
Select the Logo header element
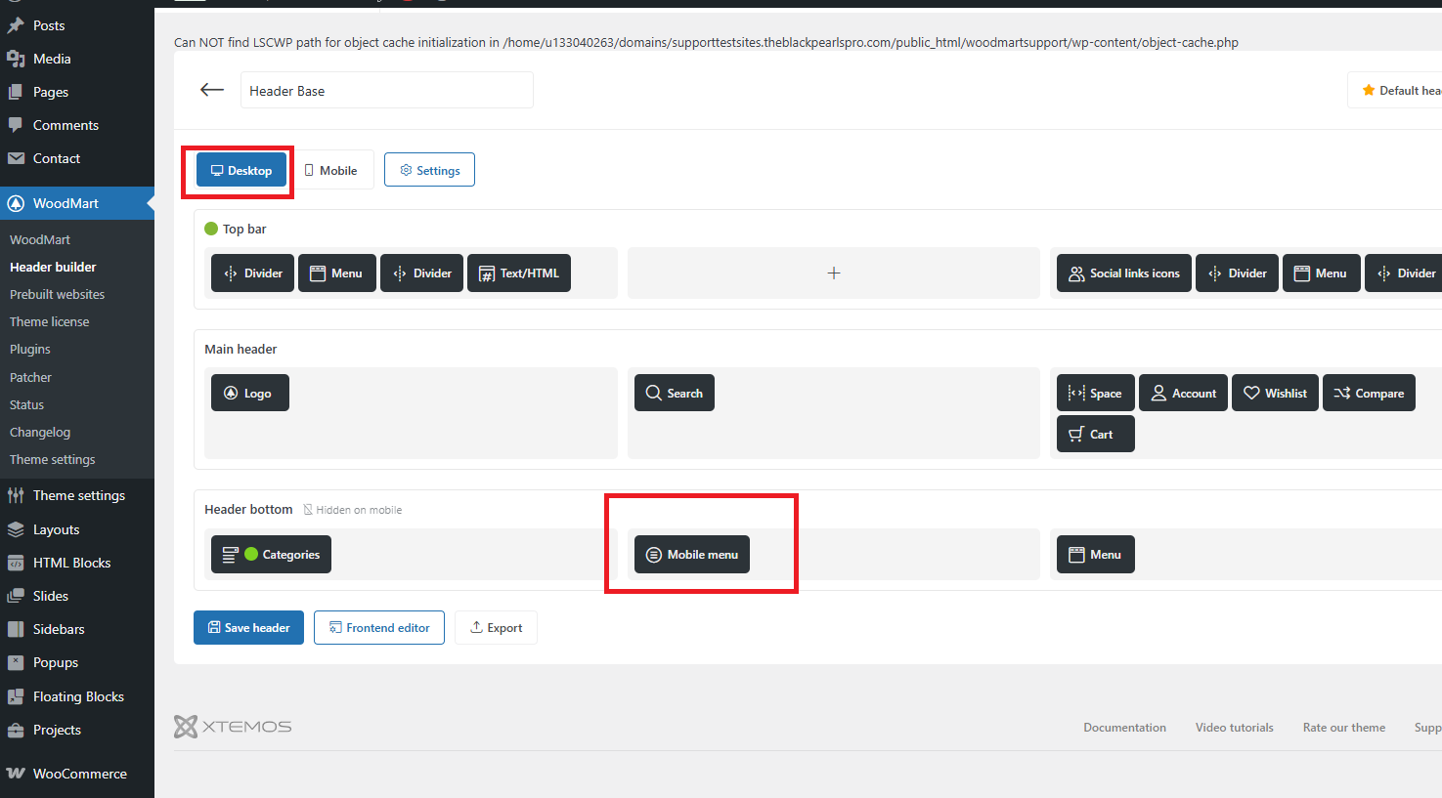(x=250, y=393)
